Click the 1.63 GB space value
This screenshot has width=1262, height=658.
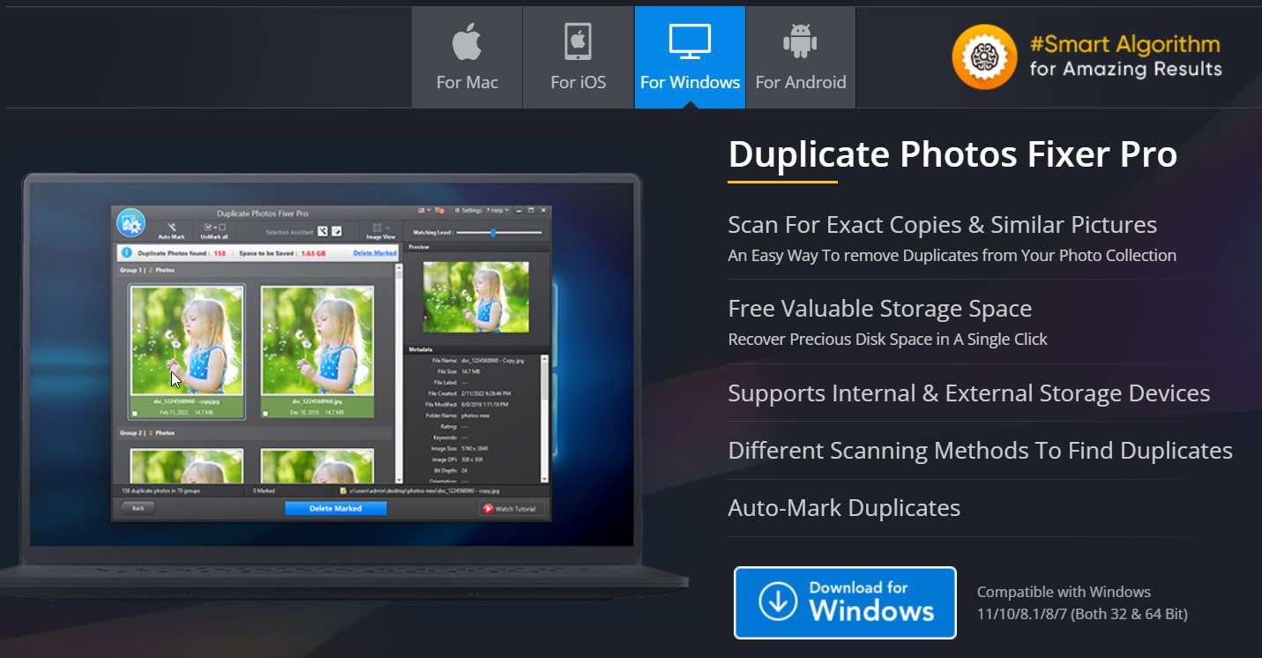313,253
